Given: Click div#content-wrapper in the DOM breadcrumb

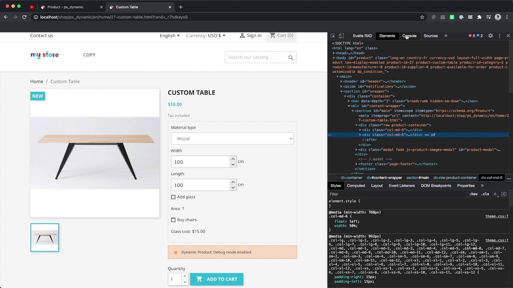Looking at the screenshot, I should [384, 178].
